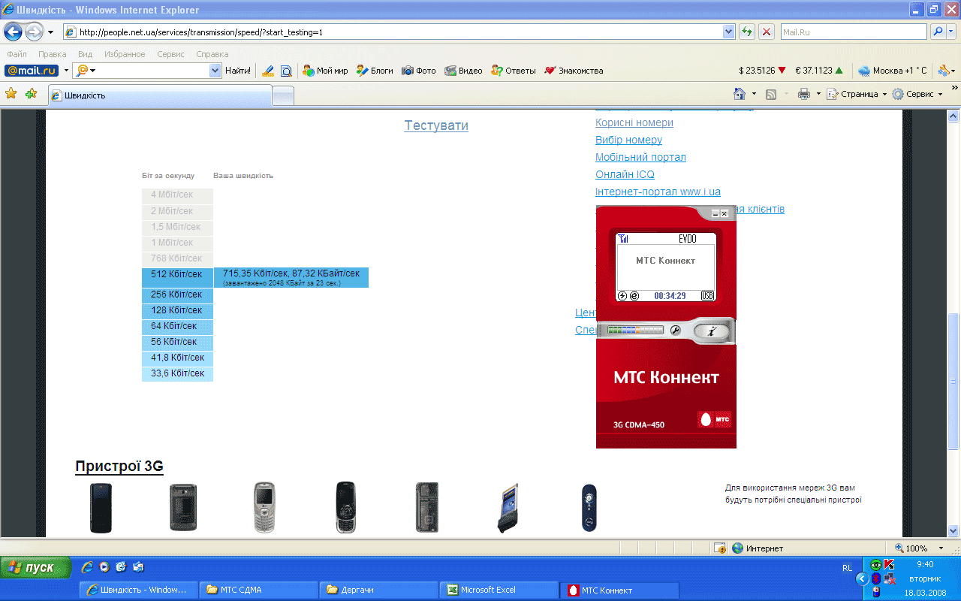The image size is (961, 601).
Task: Open the Справка menu
Action: [x=212, y=54]
